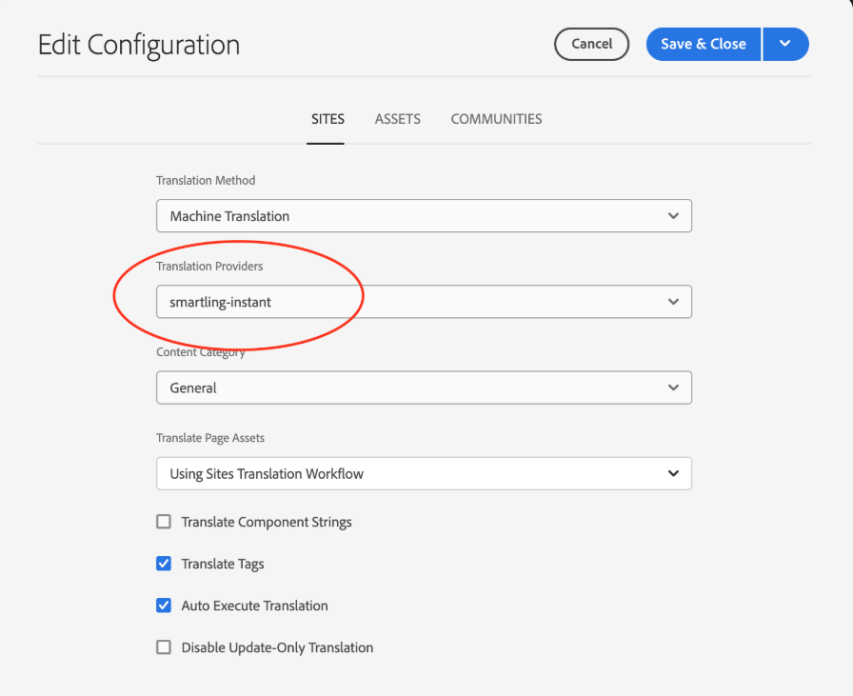Tick Disable Update-Only Translation checkbox
Screen dimensions: 853x696
[x=164, y=647]
